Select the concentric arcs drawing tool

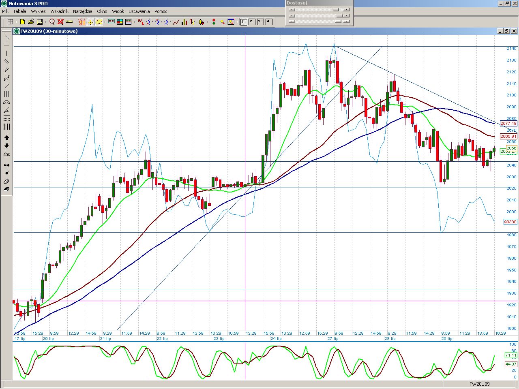[6, 103]
